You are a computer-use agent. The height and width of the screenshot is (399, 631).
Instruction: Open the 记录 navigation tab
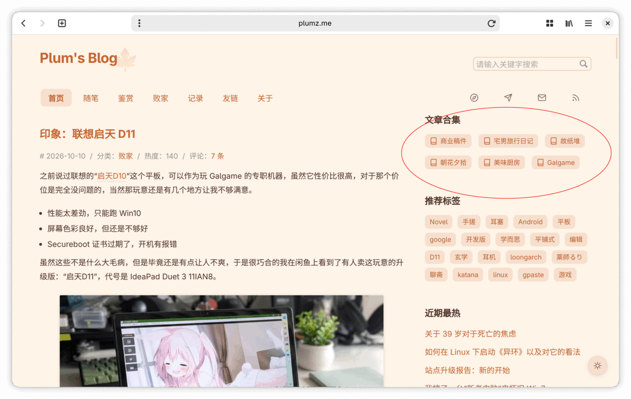point(196,98)
